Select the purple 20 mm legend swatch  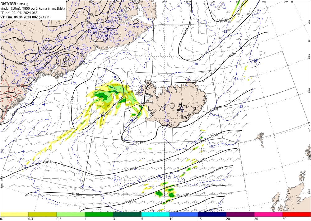pos(240,214)
